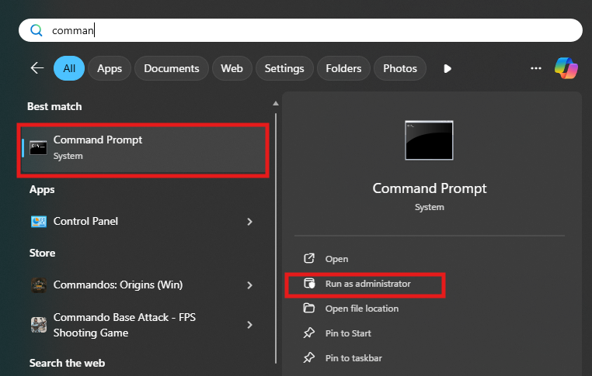The width and height of the screenshot is (592, 376).
Task: Expand Commandos: Origins details chevron
Action: [x=249, y=285]
